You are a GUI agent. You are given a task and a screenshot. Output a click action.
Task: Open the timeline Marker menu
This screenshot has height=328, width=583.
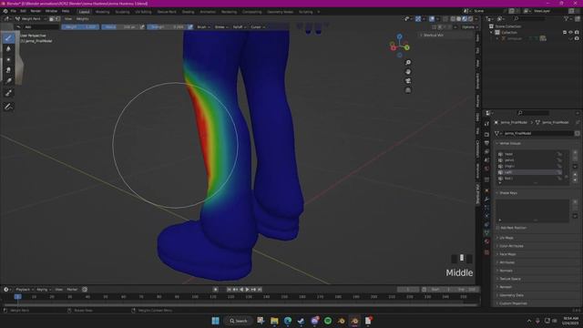[x=72, y=290]
